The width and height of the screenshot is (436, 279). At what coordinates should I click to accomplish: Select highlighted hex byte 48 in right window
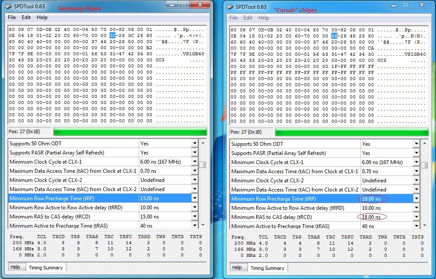click(x=334, y=36)
